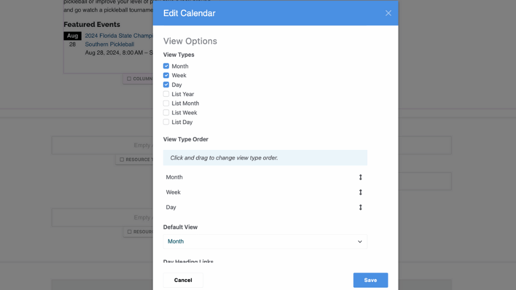Turn on the List Week view type
Viewport: 516px width, 290px height.
(x=166, y=113)
